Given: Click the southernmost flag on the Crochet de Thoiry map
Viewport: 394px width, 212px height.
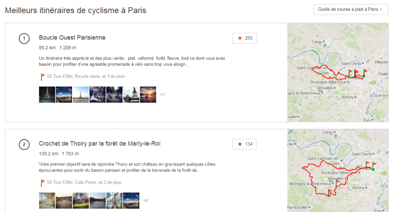Looking at the screenshot, I should pos(330,192).
